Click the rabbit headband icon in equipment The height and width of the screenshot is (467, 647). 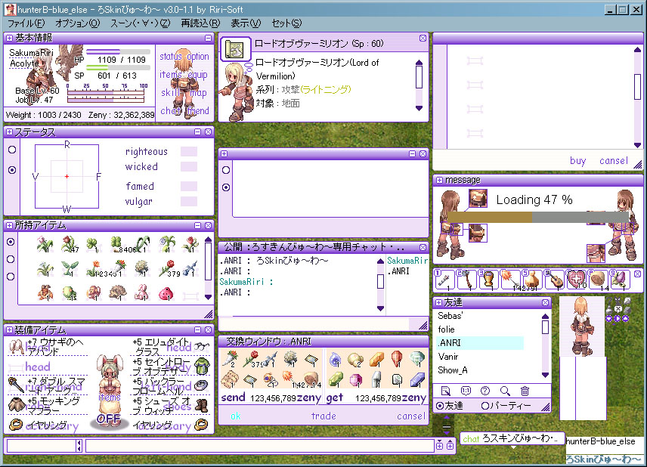tap(17, 347)
